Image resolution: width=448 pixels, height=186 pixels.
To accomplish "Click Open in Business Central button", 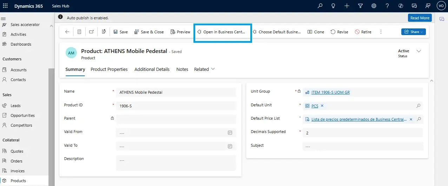I will click(x=221, y=32).
